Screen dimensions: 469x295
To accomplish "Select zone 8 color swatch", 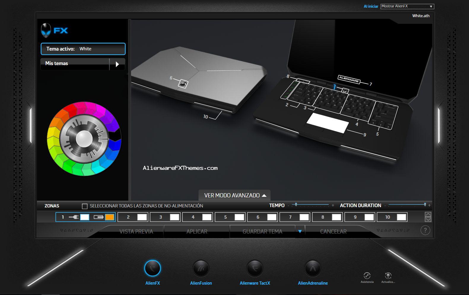I will point(336,217).
